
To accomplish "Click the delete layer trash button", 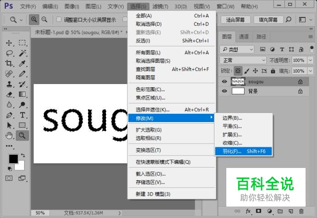I will 301,211.
